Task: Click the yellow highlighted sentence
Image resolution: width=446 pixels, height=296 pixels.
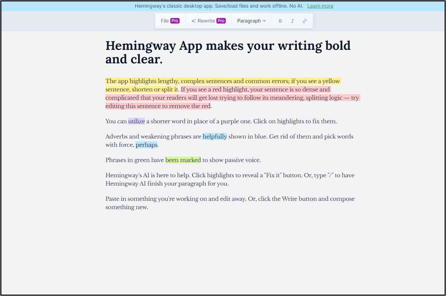Action: [223, 85]
